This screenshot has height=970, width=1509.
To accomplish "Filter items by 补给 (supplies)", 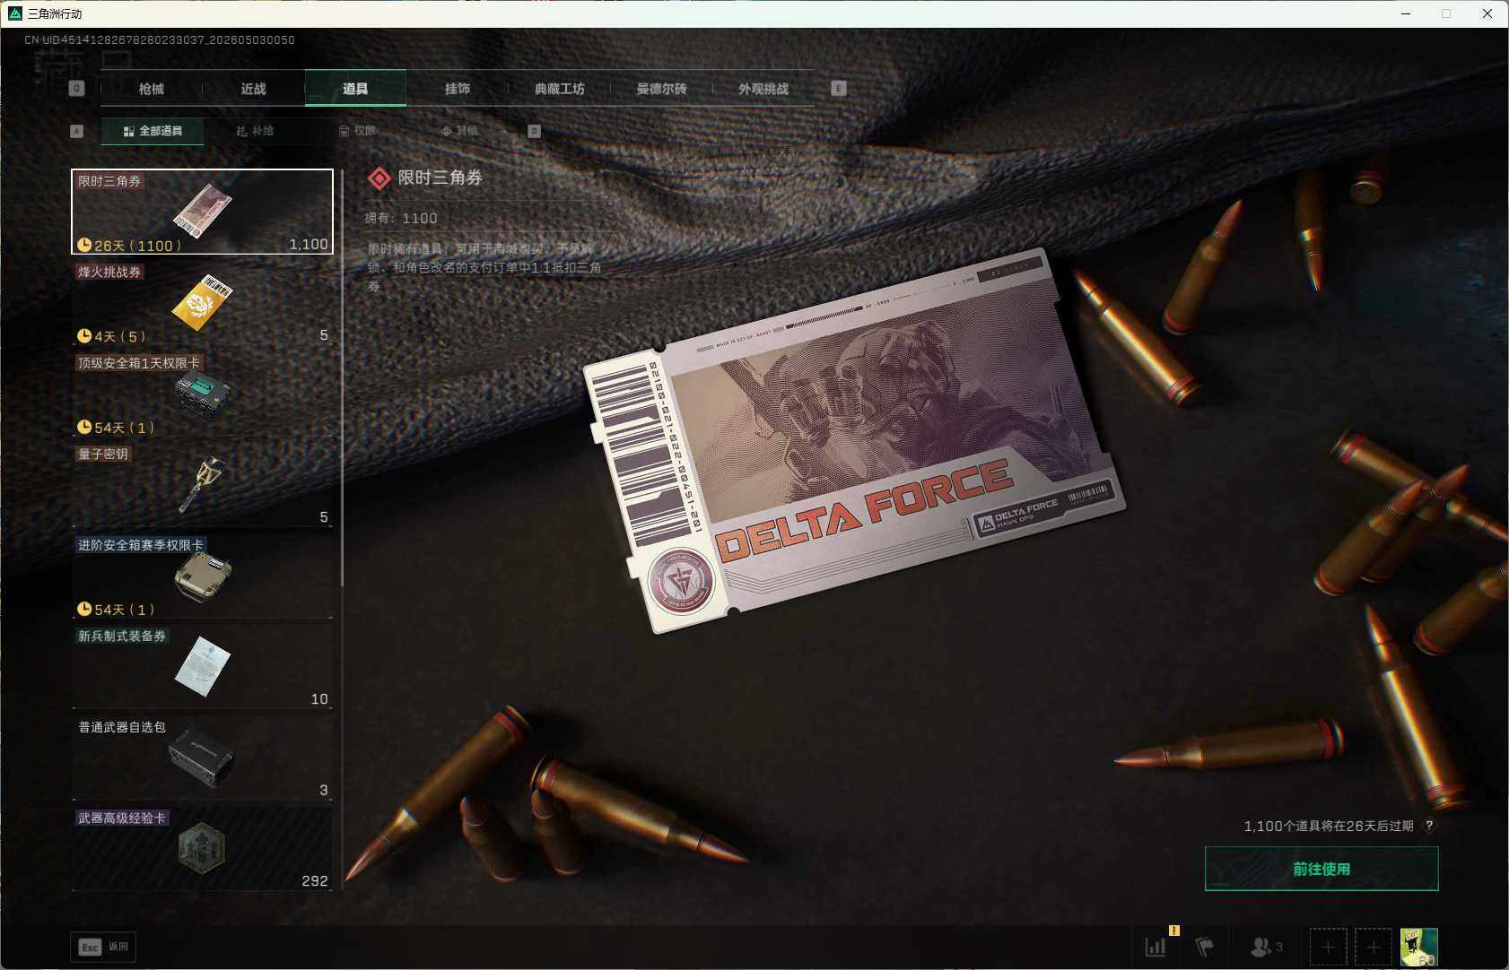I will coord(255,131).
